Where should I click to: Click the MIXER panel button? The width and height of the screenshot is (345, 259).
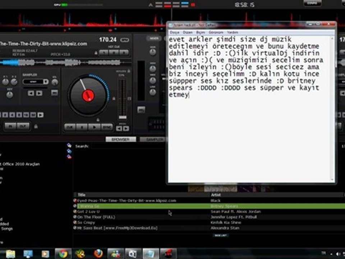coord(154,38)
